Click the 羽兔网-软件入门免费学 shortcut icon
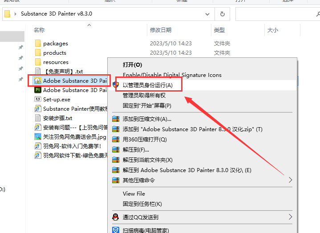 click(x=38, y=146)
